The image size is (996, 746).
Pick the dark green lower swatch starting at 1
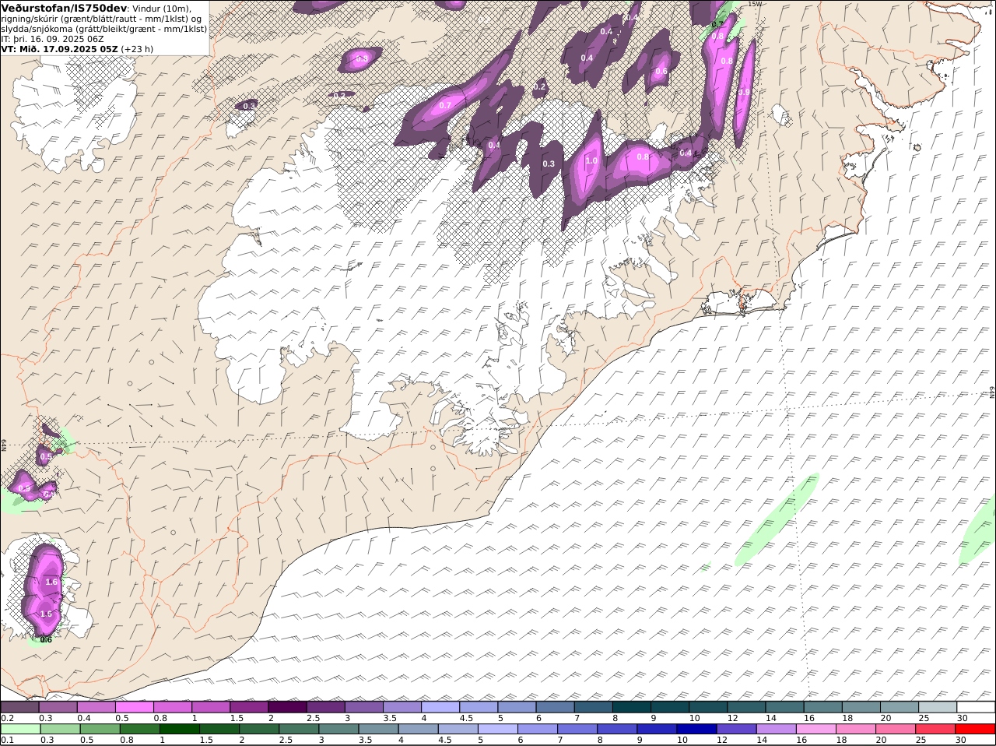(180, 730)
